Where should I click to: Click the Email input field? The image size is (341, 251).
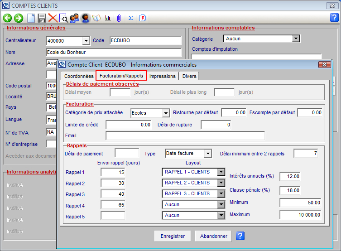[185, 136]
